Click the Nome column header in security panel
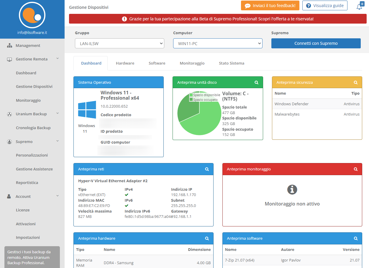Viewport: 369px width, 268px height. pos(280,93)
